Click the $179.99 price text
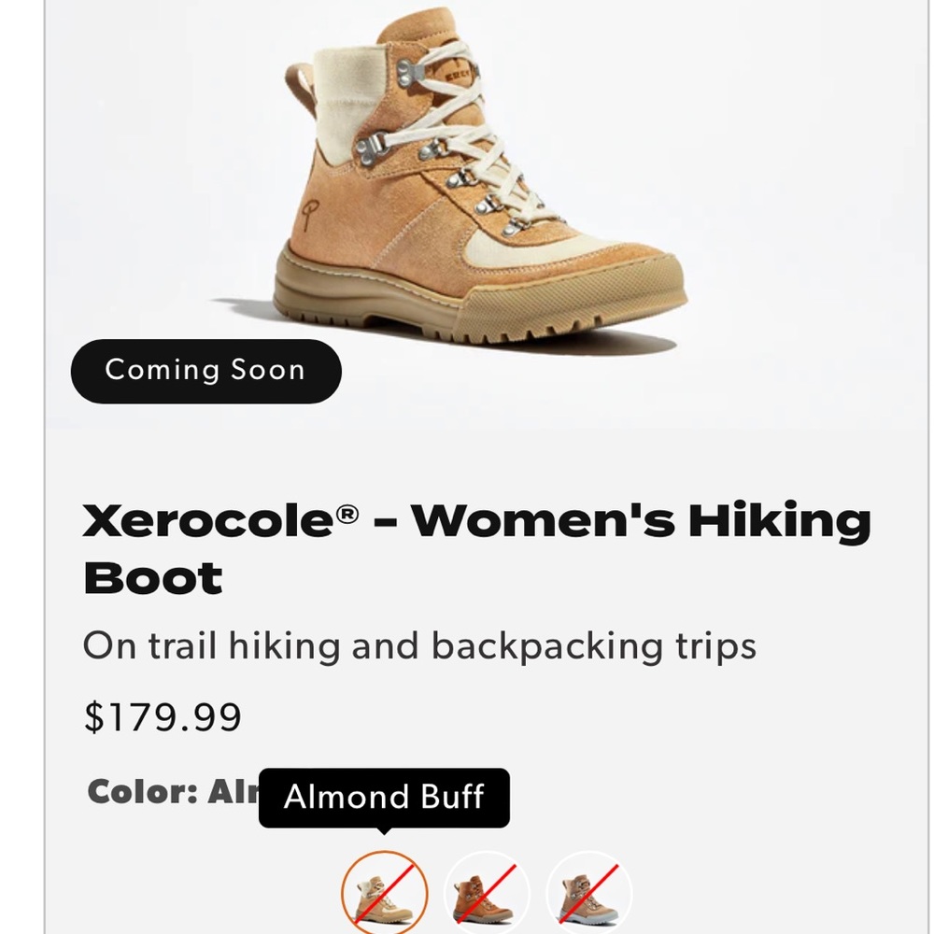Viewport: 934px width, 934px height. point(162,718)
